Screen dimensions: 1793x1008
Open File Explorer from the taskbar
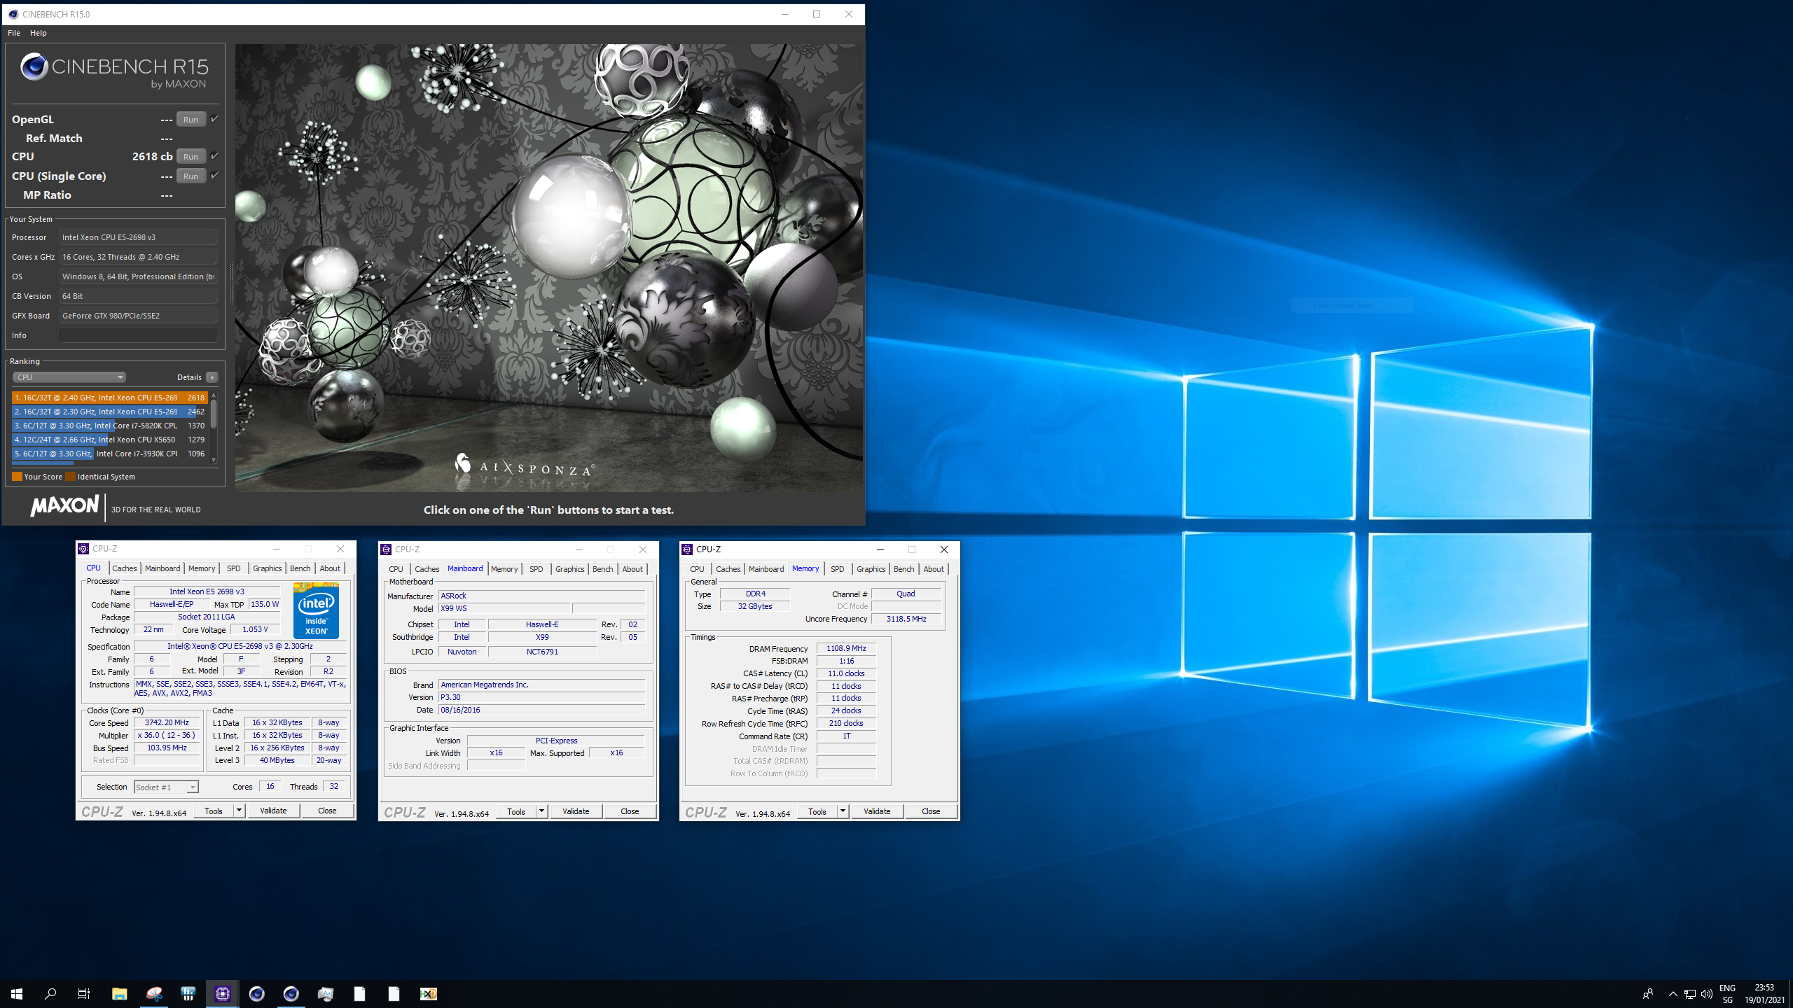(119, 994)
